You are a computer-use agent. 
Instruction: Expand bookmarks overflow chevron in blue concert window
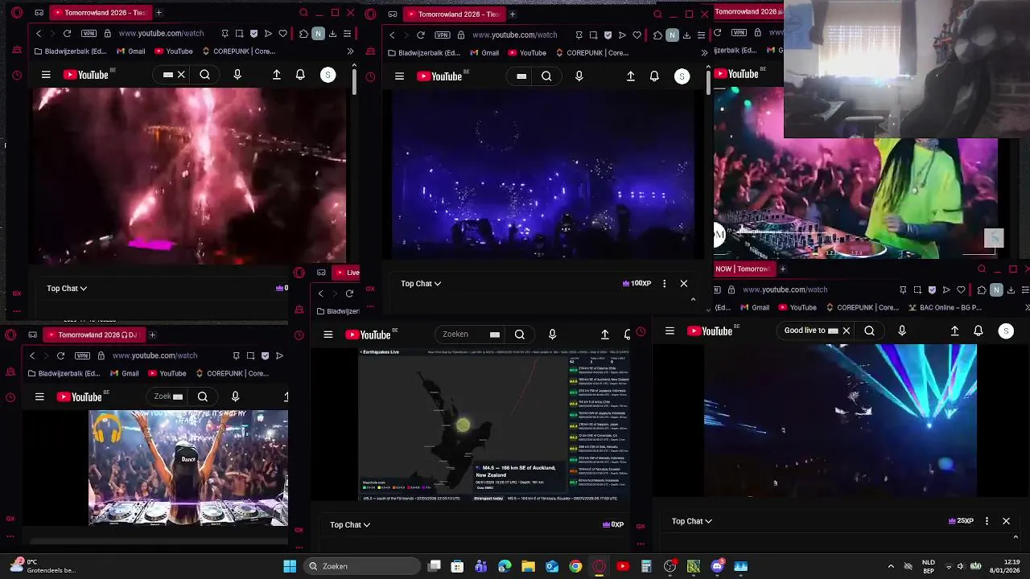[x=704, y=53]
